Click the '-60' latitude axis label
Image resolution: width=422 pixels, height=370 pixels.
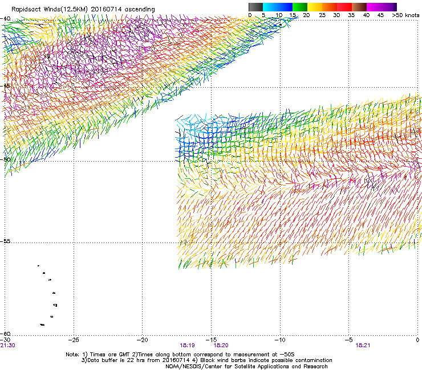(5, 334)
